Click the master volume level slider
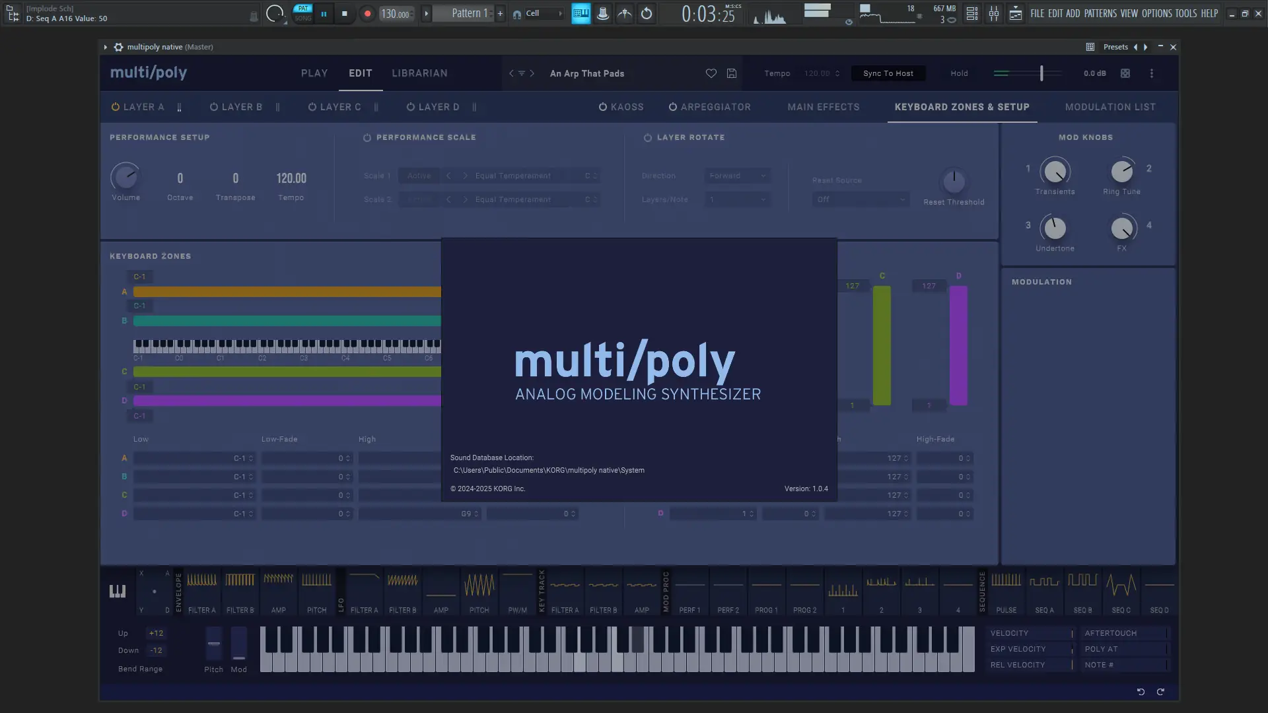The height and width of the screenshot is (713, 1268). pyautogui.click(x=1041, y=73)
